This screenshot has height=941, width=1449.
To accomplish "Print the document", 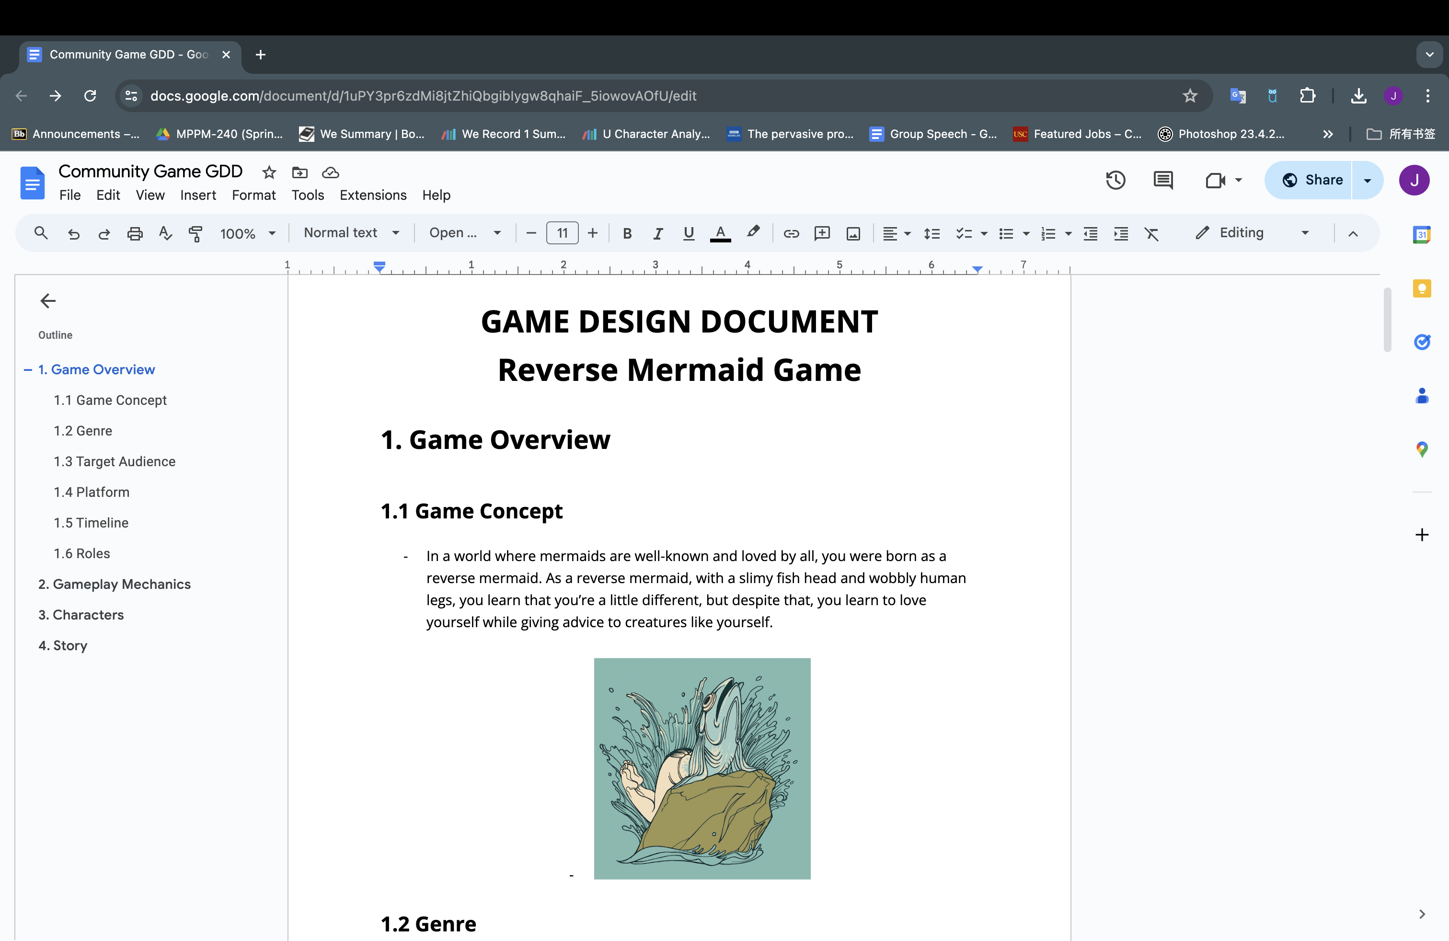I will coord(135,233).
